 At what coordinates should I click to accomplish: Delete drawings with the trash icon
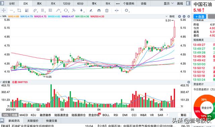(107, 10)
